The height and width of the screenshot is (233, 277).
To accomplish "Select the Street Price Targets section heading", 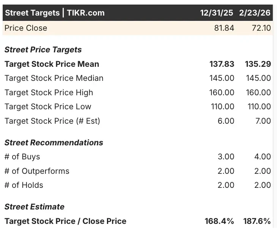I will click(43, 50).
